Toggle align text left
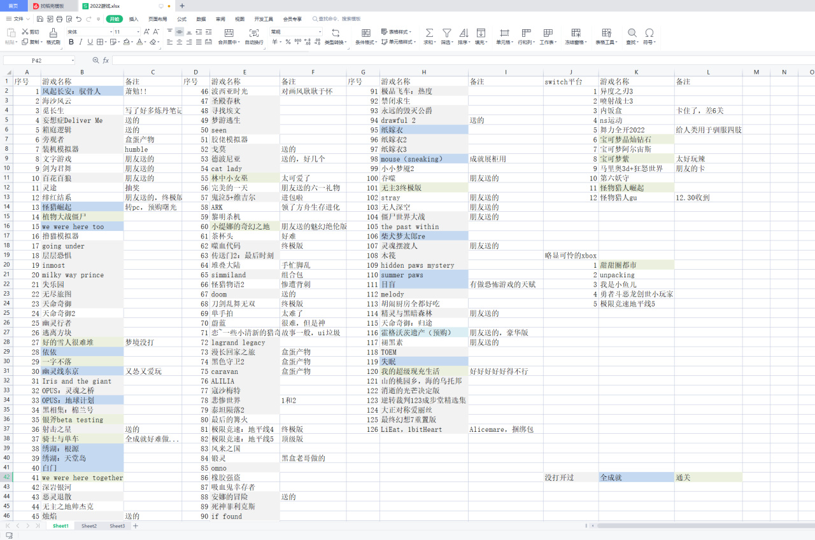The image size is (815, 540). pos(169,42)
